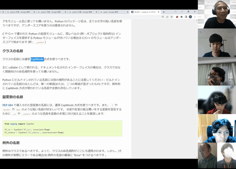Click the heading 型変数の名前
The height and width of the screenshot is (169, 236).
click(x=13, y=97)
